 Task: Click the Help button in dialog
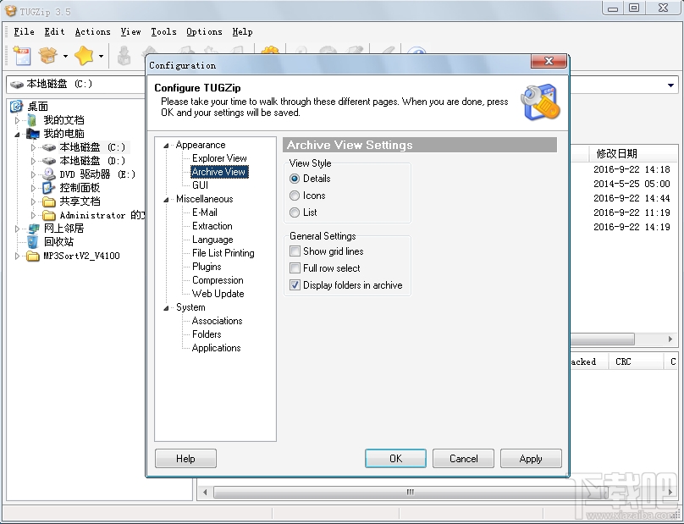185,459
